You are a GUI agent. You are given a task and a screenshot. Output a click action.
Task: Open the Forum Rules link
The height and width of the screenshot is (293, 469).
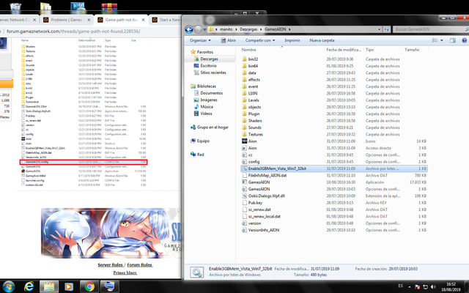(140, 265)
